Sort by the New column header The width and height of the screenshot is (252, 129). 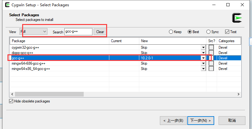click(x=173, y=41)
